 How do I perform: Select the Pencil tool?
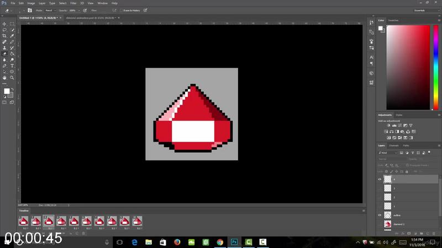12,42
